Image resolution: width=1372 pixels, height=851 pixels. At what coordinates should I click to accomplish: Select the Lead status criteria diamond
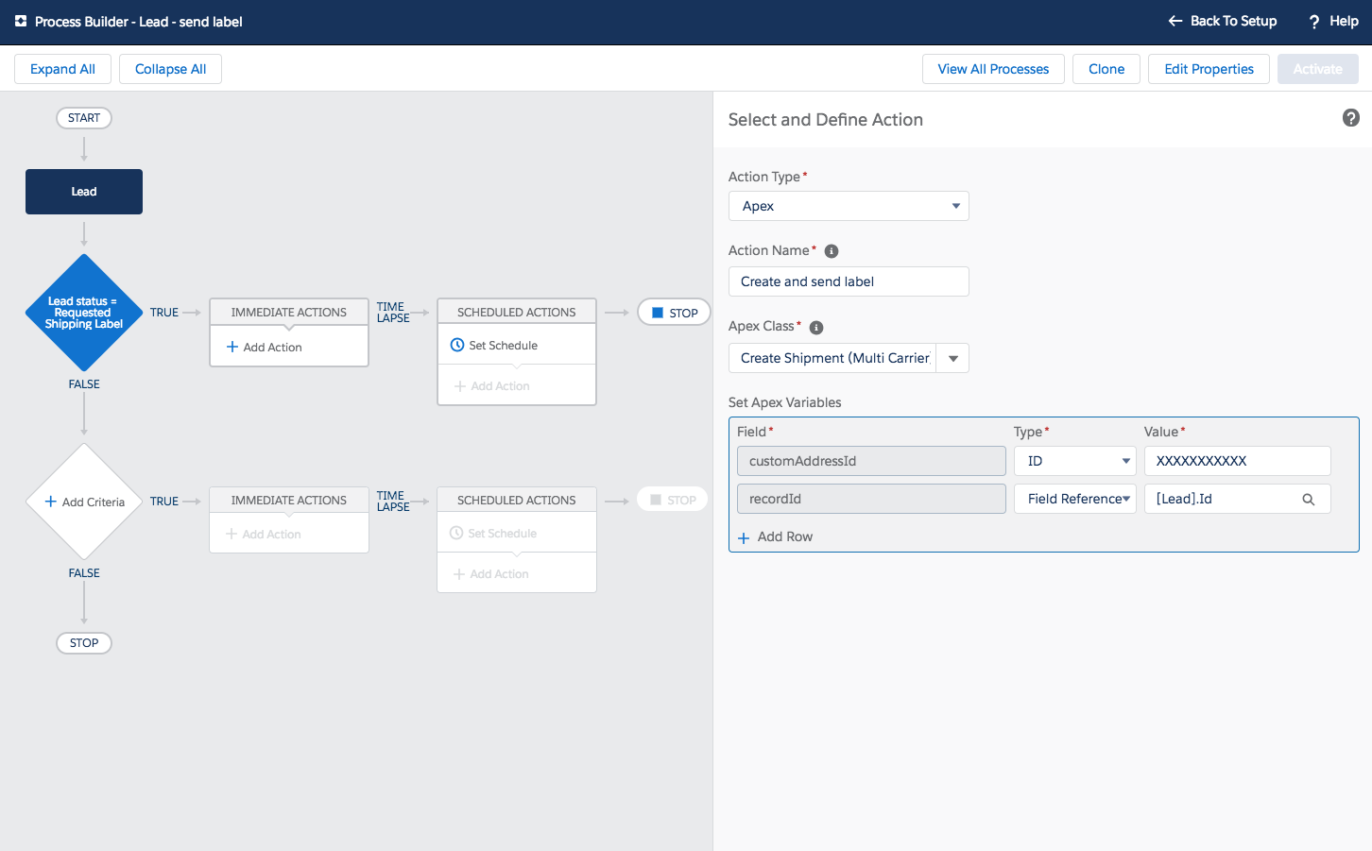[x=84, y=313]
